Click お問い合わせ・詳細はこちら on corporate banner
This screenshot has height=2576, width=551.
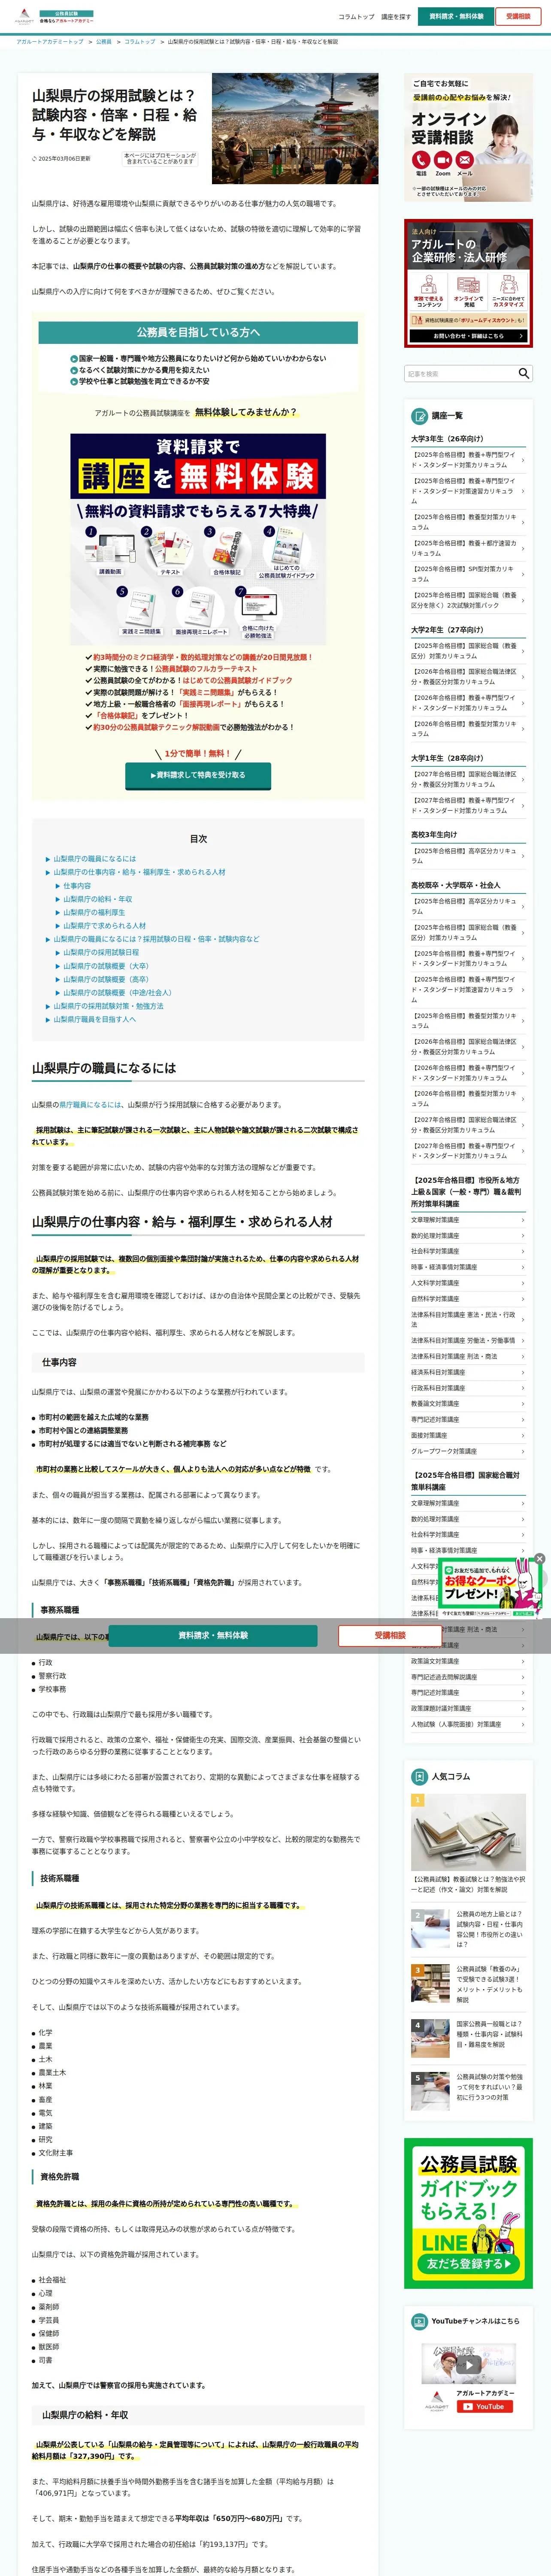[468, 336]
